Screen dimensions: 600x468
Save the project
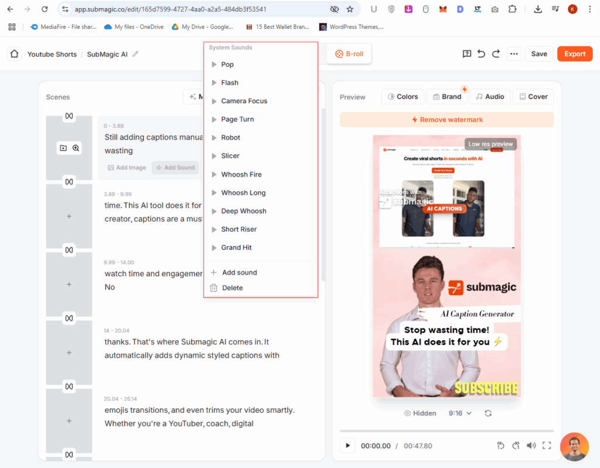(539, 54)
